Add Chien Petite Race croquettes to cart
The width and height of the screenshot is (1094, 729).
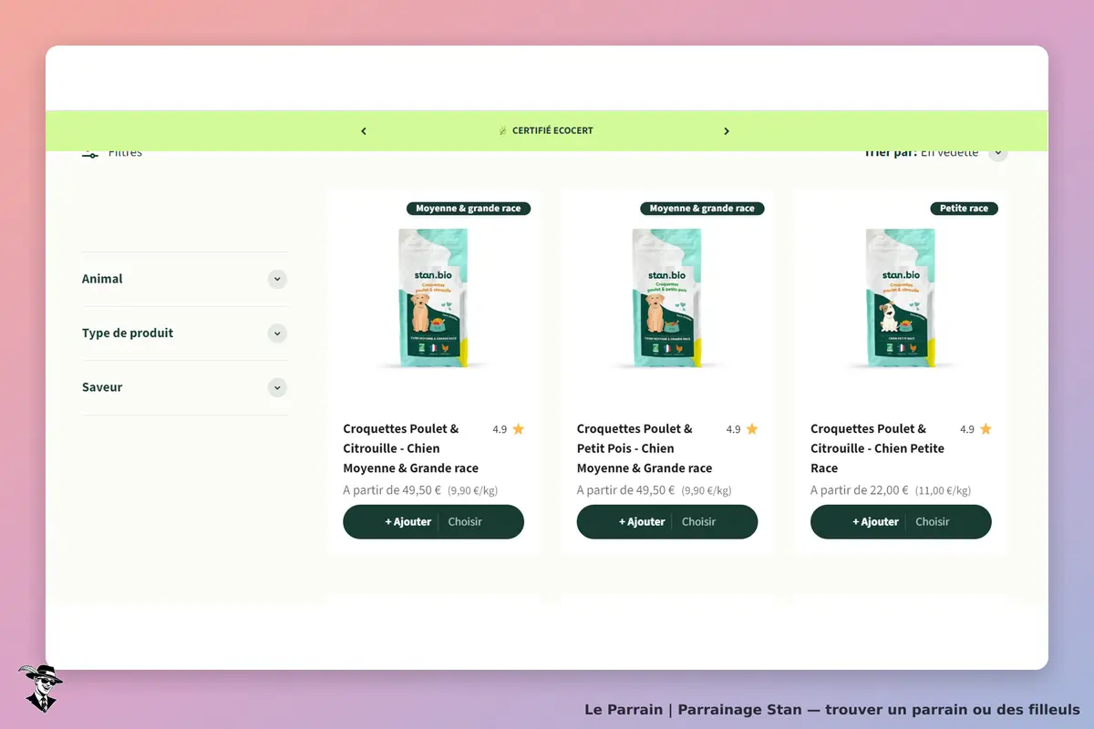(x=875, y=522)
